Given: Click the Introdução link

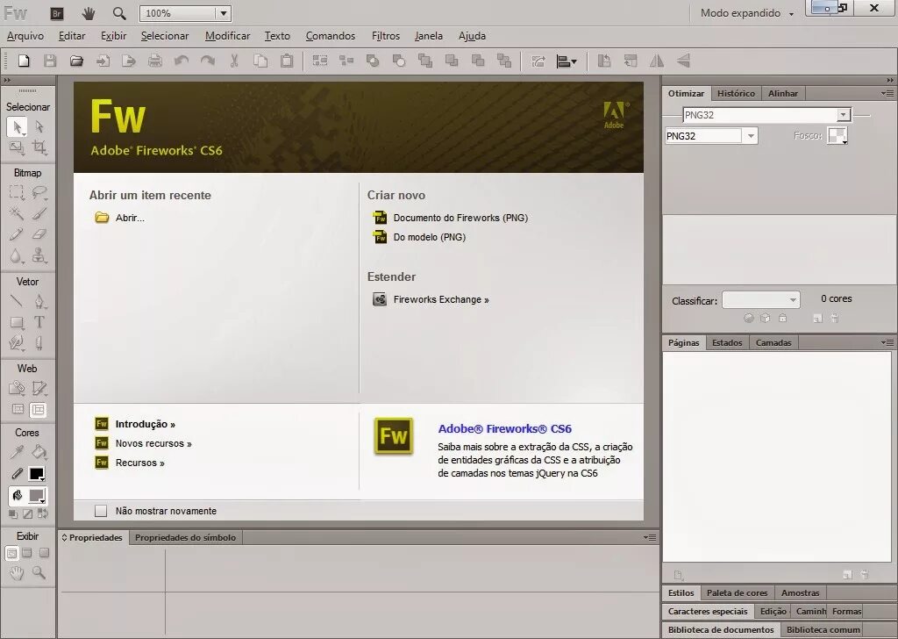Looking at the screenshot, I should pyautogui.click(x=145, y=424).
